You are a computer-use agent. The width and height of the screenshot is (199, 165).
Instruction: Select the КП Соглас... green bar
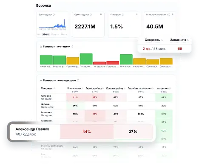point(126,59)
